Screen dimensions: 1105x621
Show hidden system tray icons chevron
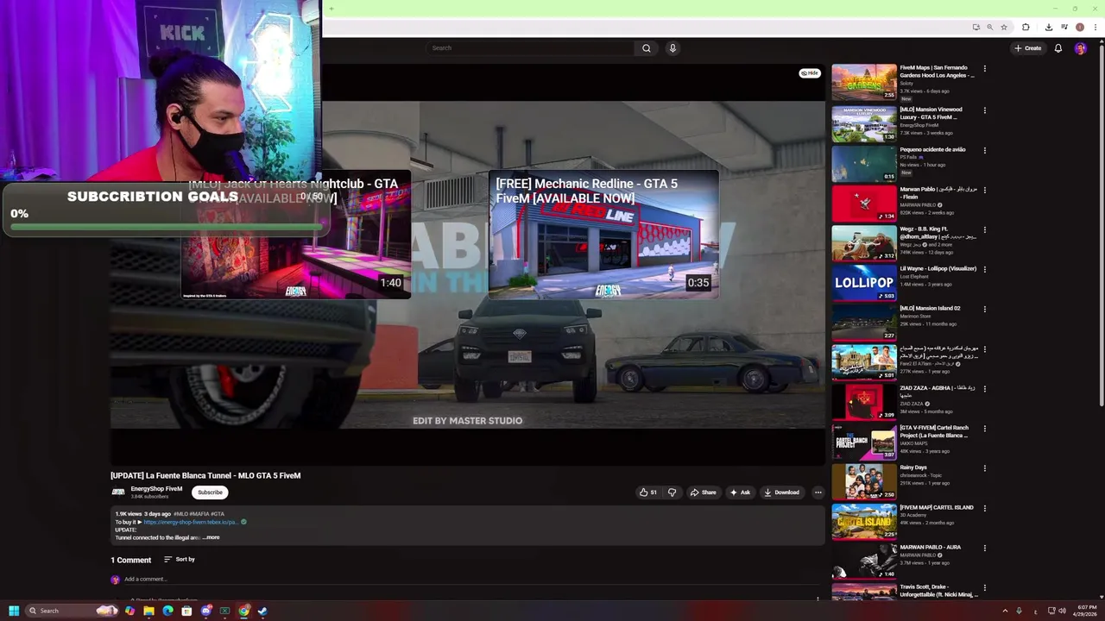[x=1005, y=611]
